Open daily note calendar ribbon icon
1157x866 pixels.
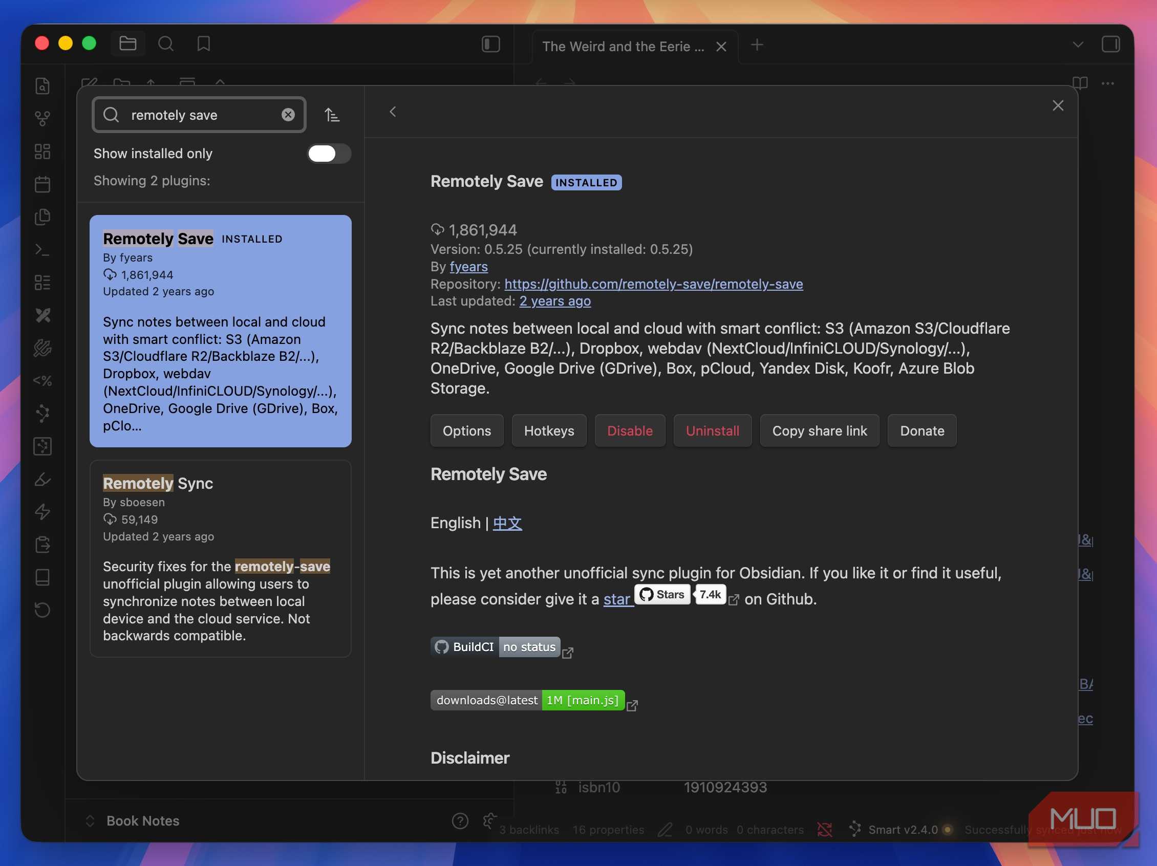(42, 184)
